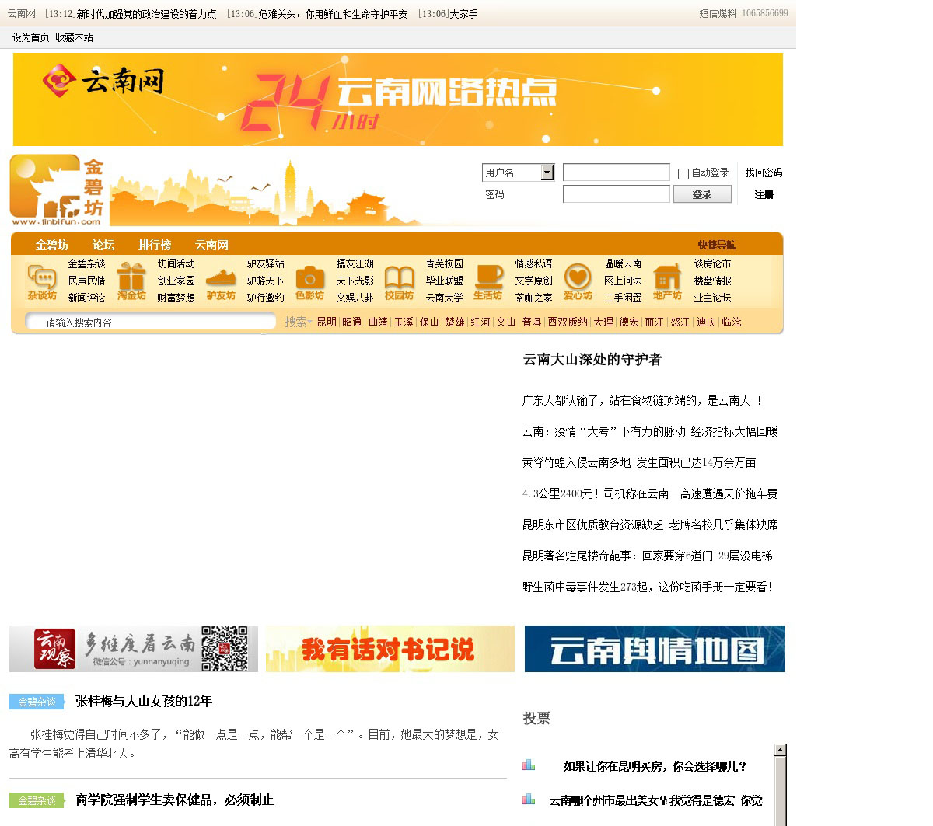The image size is (933, 826).
Task: Open the 杂谈坊 speech-bubble icon
Action: [x=42, y=281]
